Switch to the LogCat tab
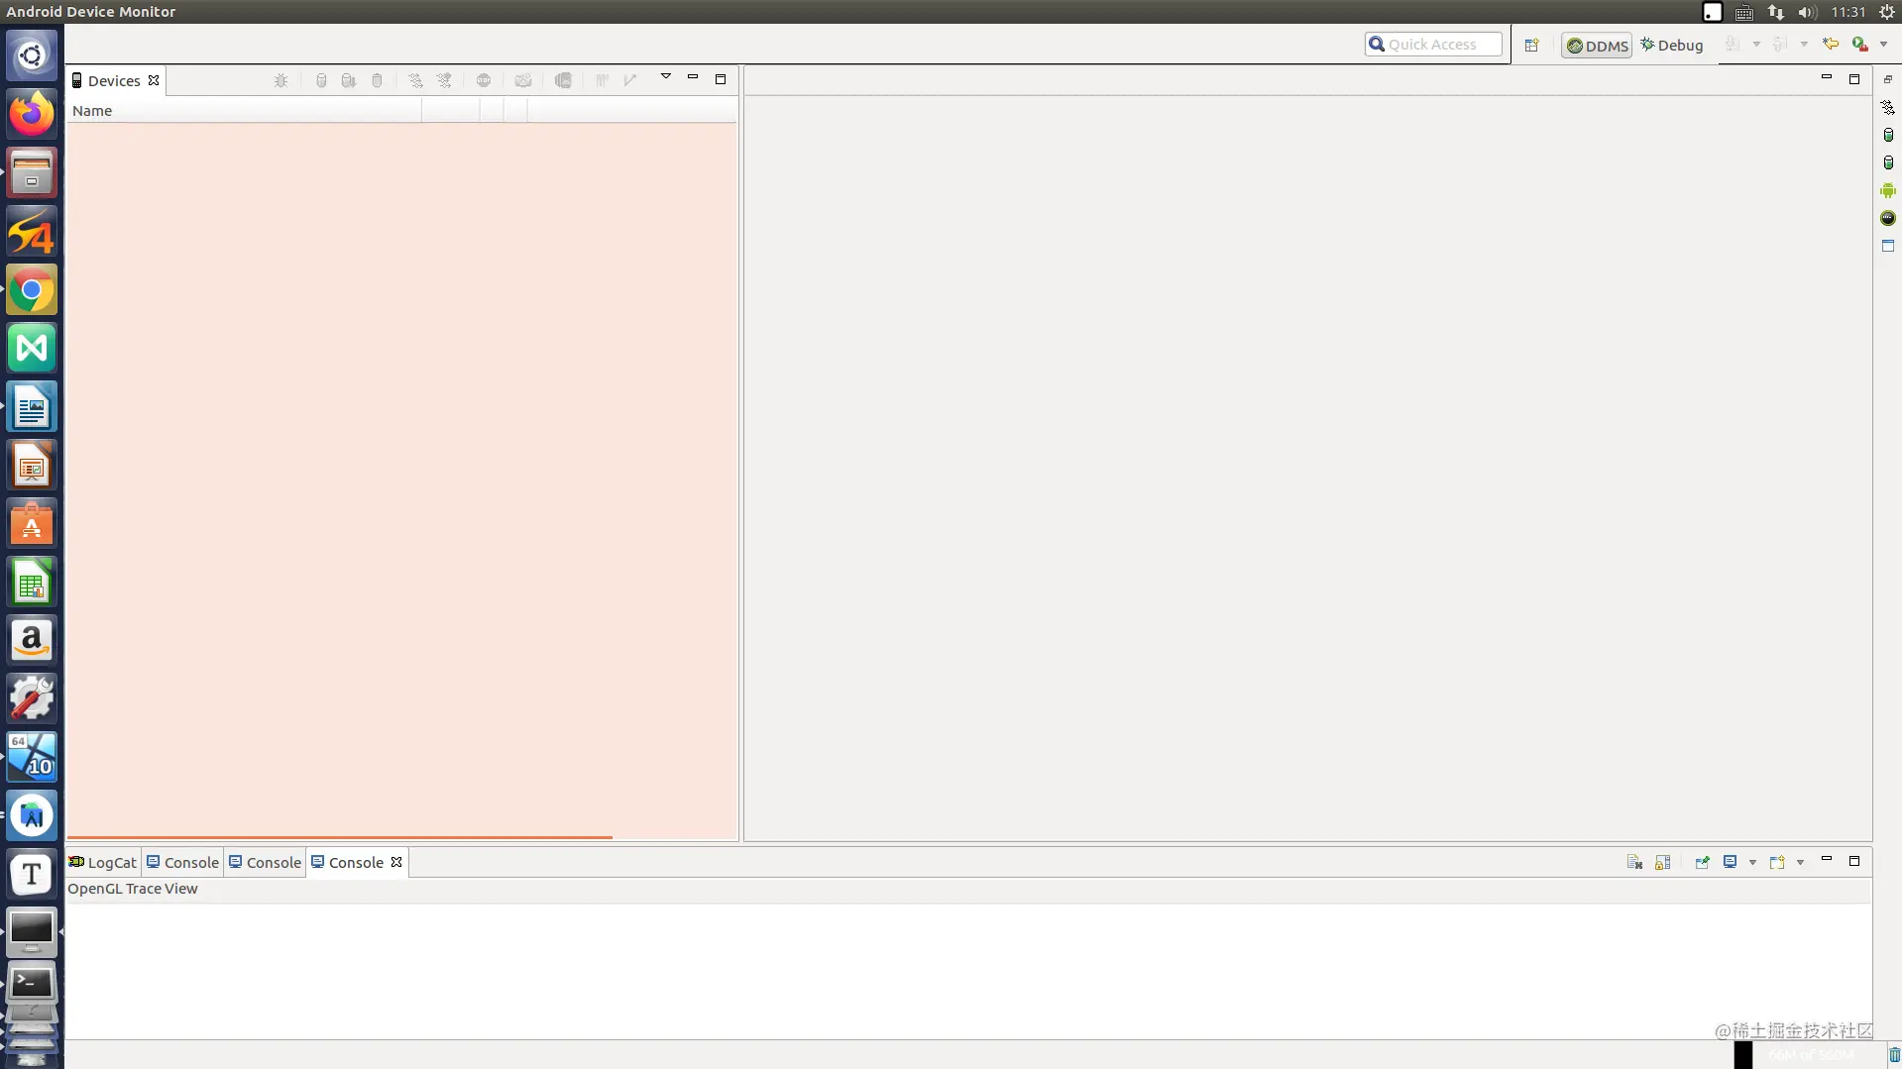The height and width of the screenshot is (1069, 1902). [x=103, y=863]
